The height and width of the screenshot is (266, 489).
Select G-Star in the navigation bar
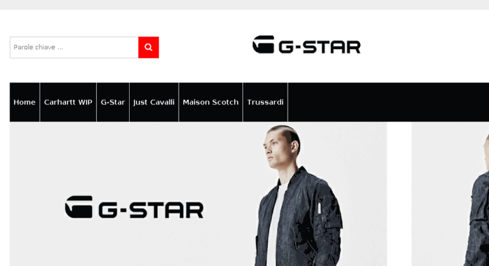(x=113, y=102)
